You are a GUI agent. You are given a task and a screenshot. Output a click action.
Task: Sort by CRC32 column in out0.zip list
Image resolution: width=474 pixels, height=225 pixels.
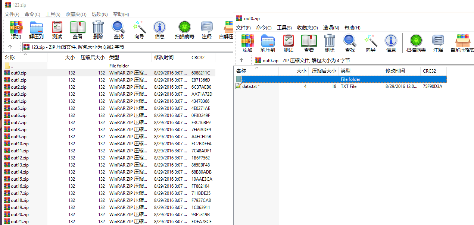click(429, 71)
